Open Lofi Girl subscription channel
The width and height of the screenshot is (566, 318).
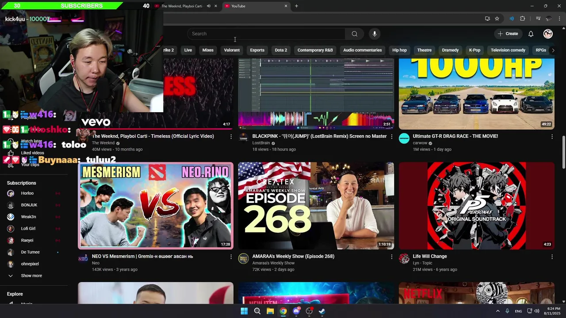[34, 229]
